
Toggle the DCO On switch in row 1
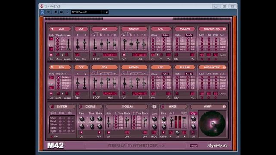[x=51, y=55]
